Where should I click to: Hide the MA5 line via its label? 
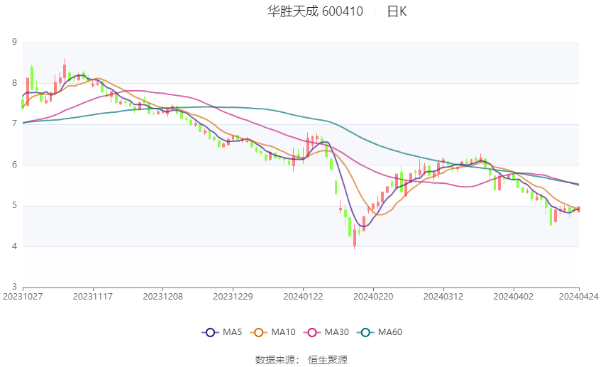pos(232,332)
